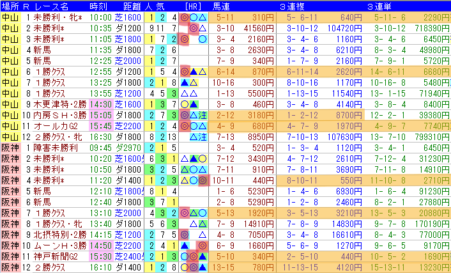The height and width of the screenshot is (273, 451).
Task: Click the 阪神 venue cell for race 7
Action: [10, 213]
